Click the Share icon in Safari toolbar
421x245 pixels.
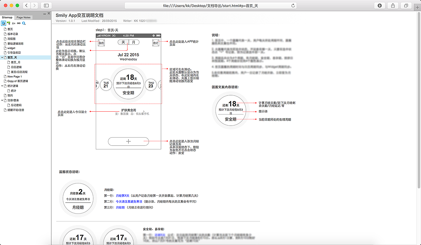click(x=393, y=5)
